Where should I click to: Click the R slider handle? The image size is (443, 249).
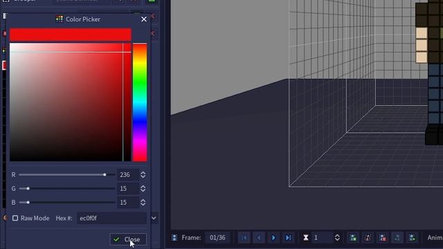point(105,175)
